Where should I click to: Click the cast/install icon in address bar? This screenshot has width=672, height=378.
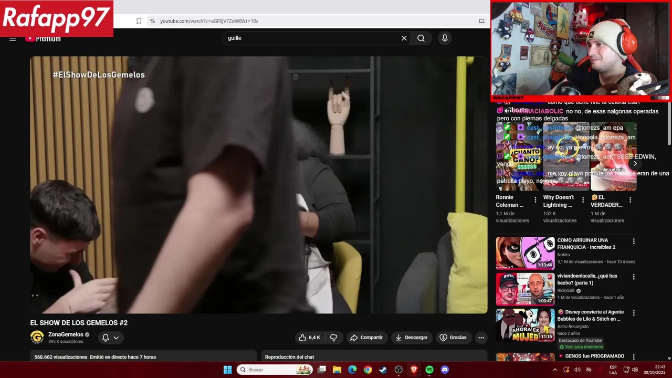tap(481, 21)
